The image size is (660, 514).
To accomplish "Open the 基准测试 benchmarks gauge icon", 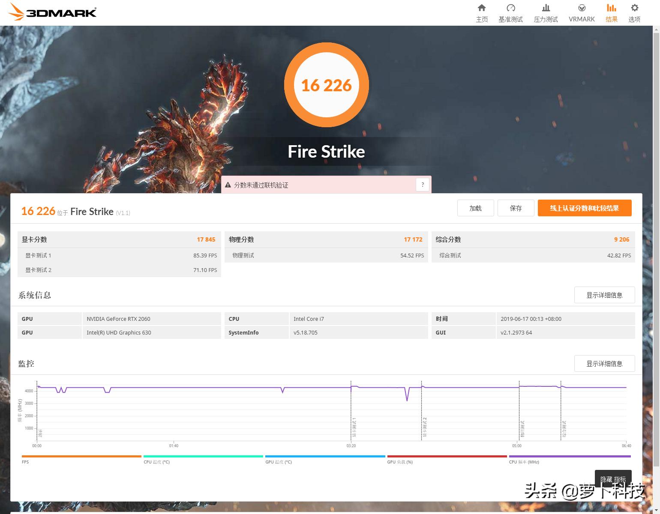I will coord(510,8).
